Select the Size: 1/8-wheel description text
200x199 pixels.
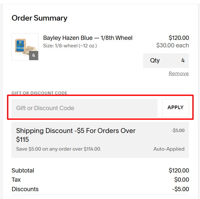tap(70, 46)
